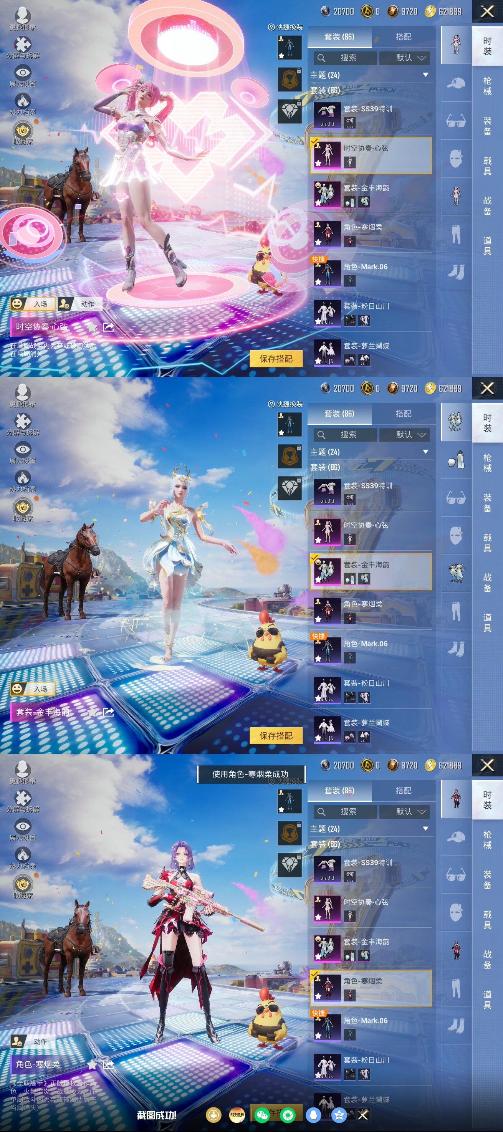Share screenshot to Qzone
Viewport: 503px width, 1132px height.
[339, 1115]
